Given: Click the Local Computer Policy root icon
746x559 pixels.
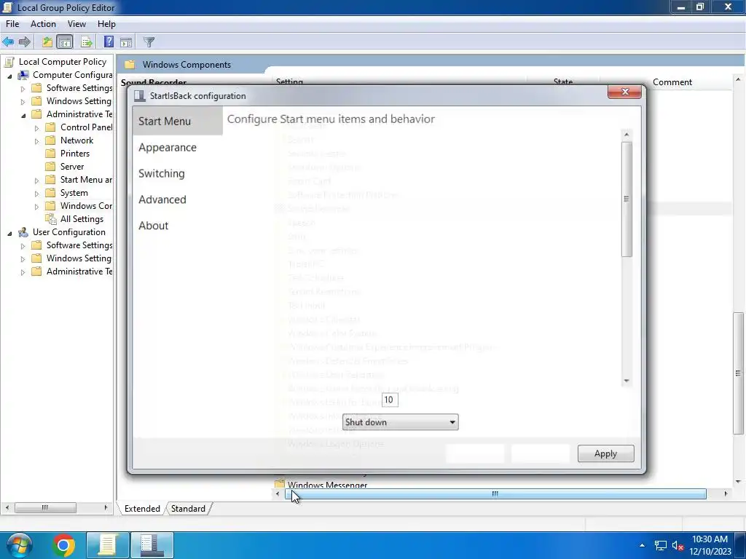Looking at the screenshot, I should point(9,62).
